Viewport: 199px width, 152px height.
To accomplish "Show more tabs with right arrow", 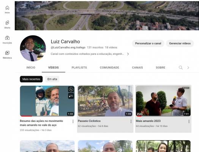I will click(188, 67).
